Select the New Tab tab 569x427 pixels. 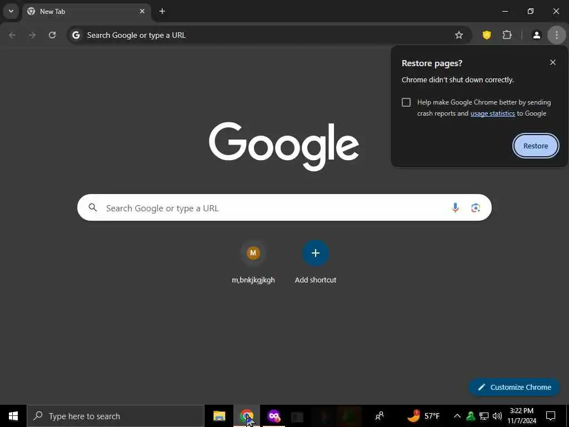coord(87,12)
